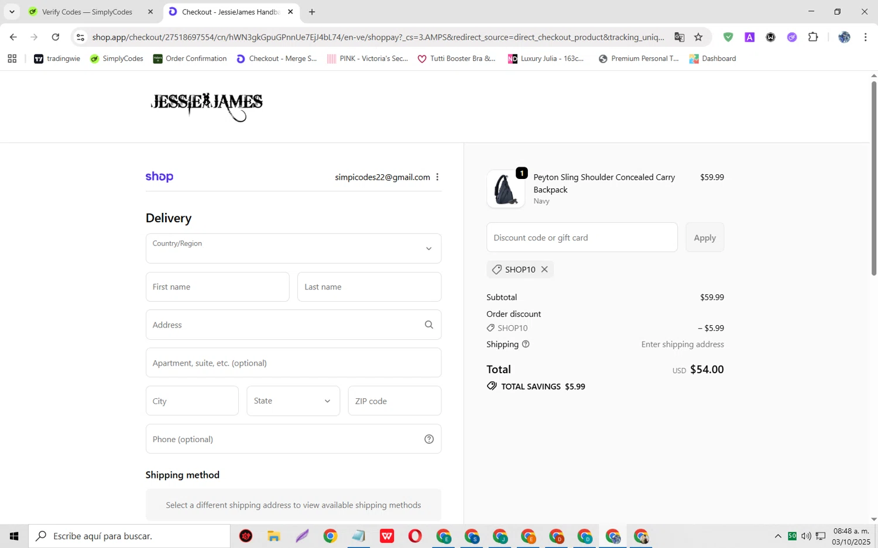The image size is (878, 548).
Task: Expand the State dropdown
Action: coord(293,401)
